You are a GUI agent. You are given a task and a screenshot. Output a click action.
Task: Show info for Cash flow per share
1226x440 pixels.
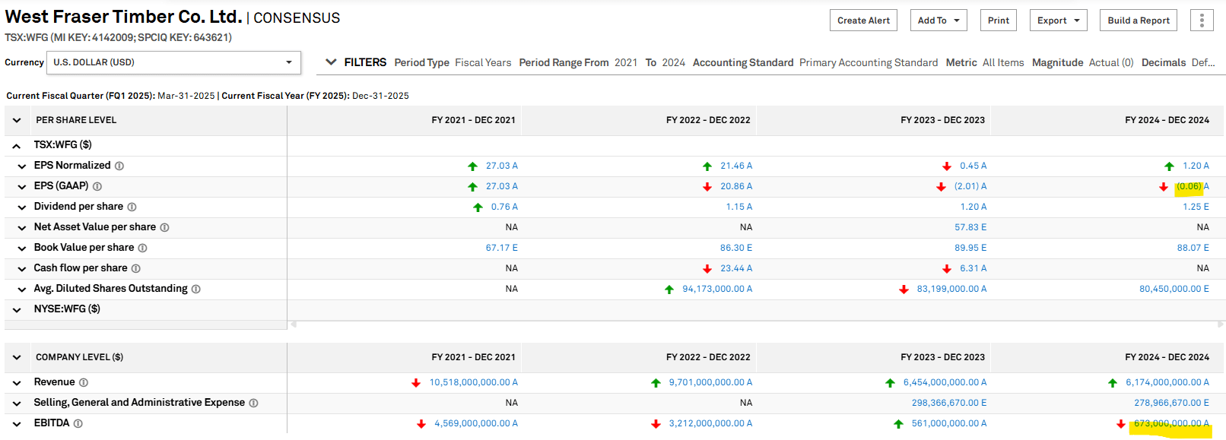(x=136, y=268)
